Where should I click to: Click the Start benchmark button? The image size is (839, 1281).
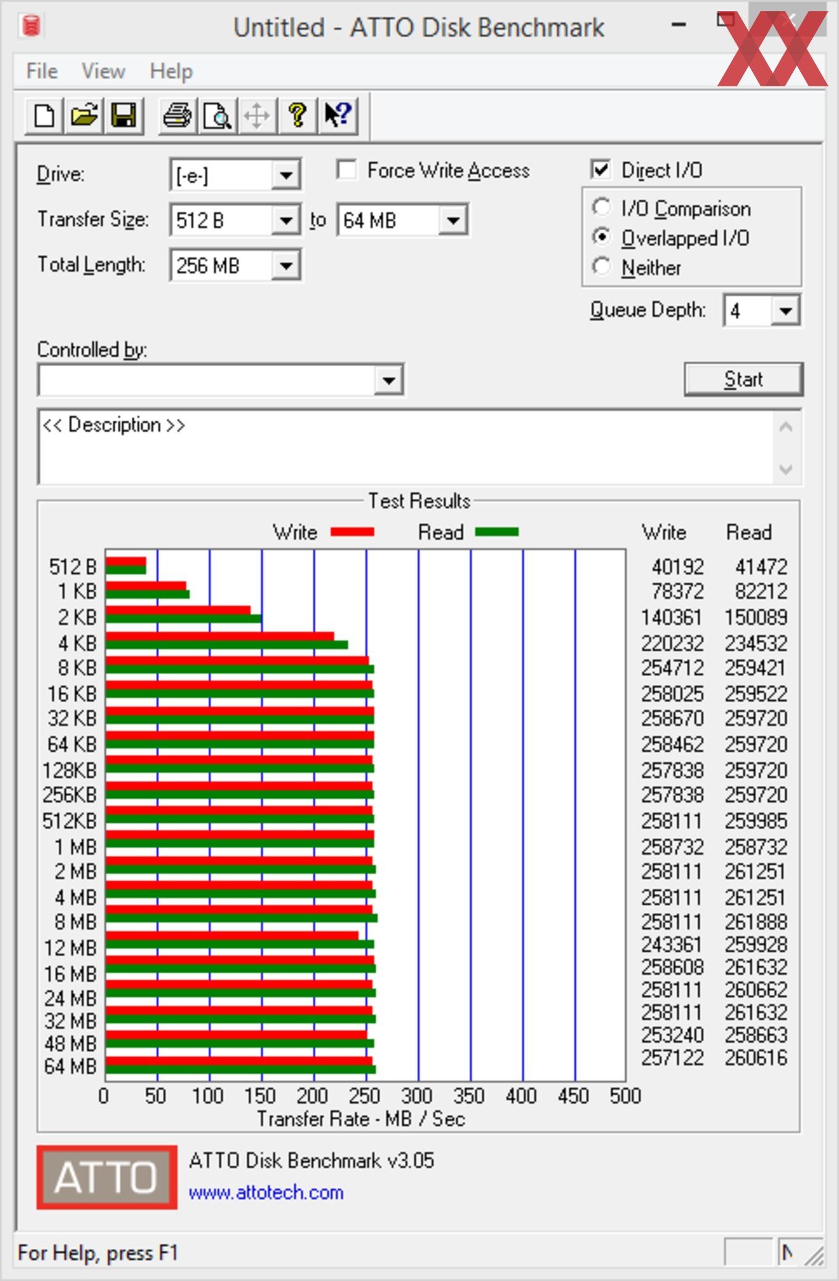(x=743, y=379)
